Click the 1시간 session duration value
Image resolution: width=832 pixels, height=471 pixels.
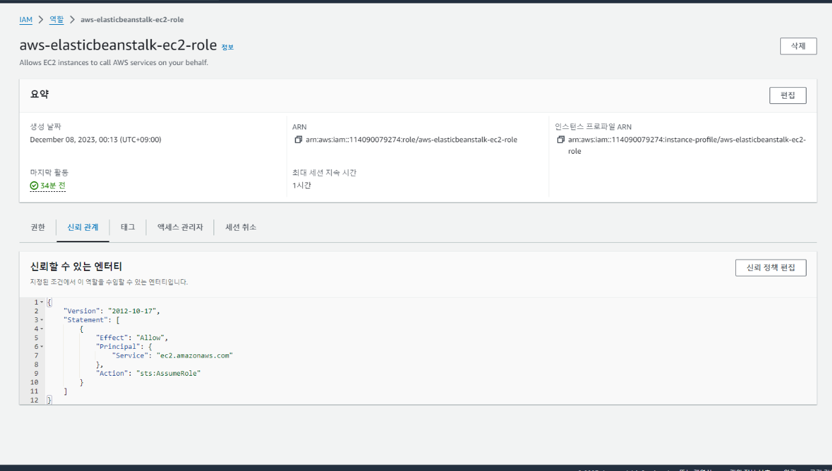(302, 185)
